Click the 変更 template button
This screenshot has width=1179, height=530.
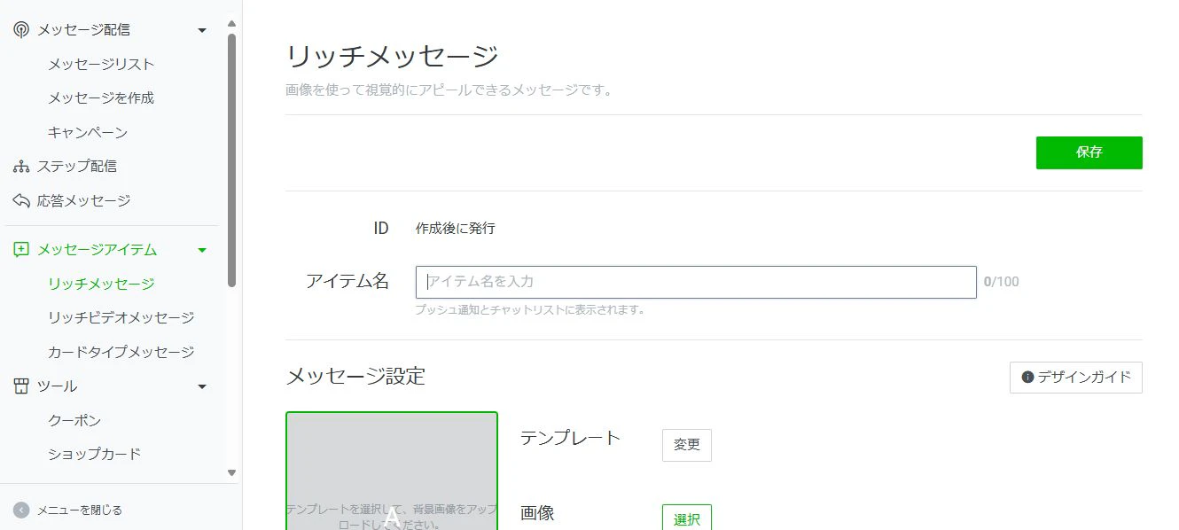[x=687, y=445]
